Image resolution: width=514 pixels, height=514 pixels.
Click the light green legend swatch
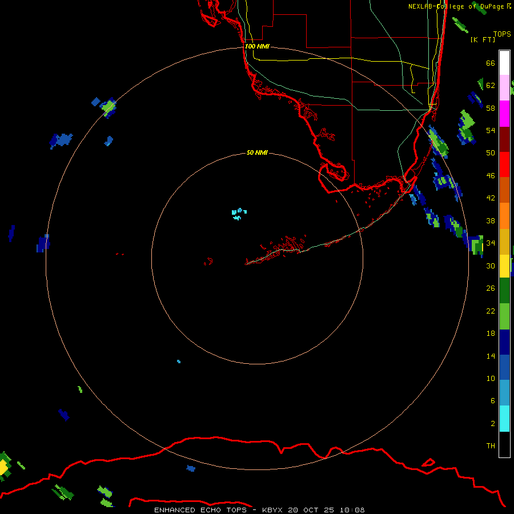[504, 316]
